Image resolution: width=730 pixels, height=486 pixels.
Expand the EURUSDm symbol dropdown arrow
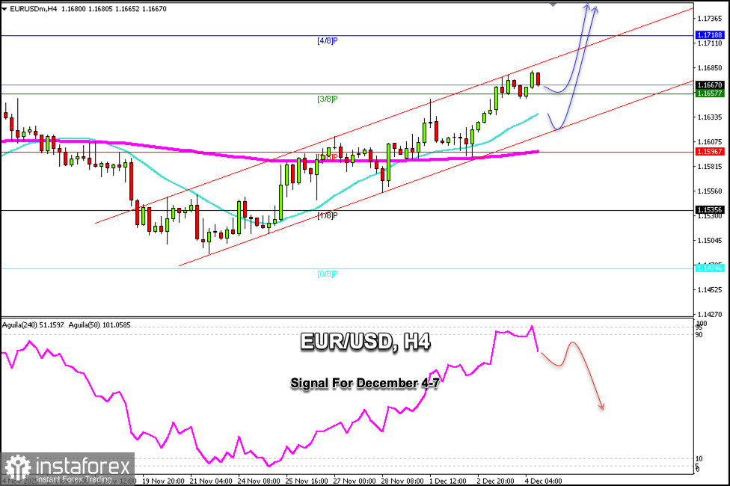point(5,10)
